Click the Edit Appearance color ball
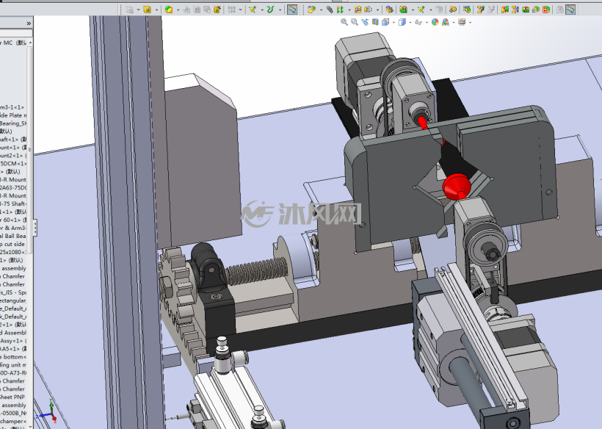 coord(435,22)
